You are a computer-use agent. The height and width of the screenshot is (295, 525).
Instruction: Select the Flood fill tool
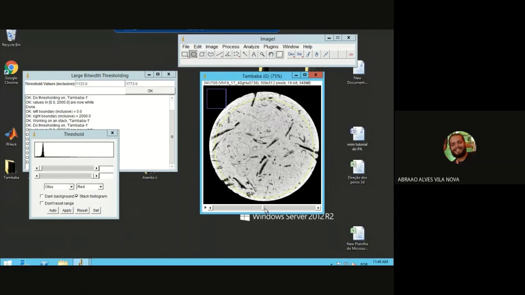pyautogui.click(x=317, y=54)
